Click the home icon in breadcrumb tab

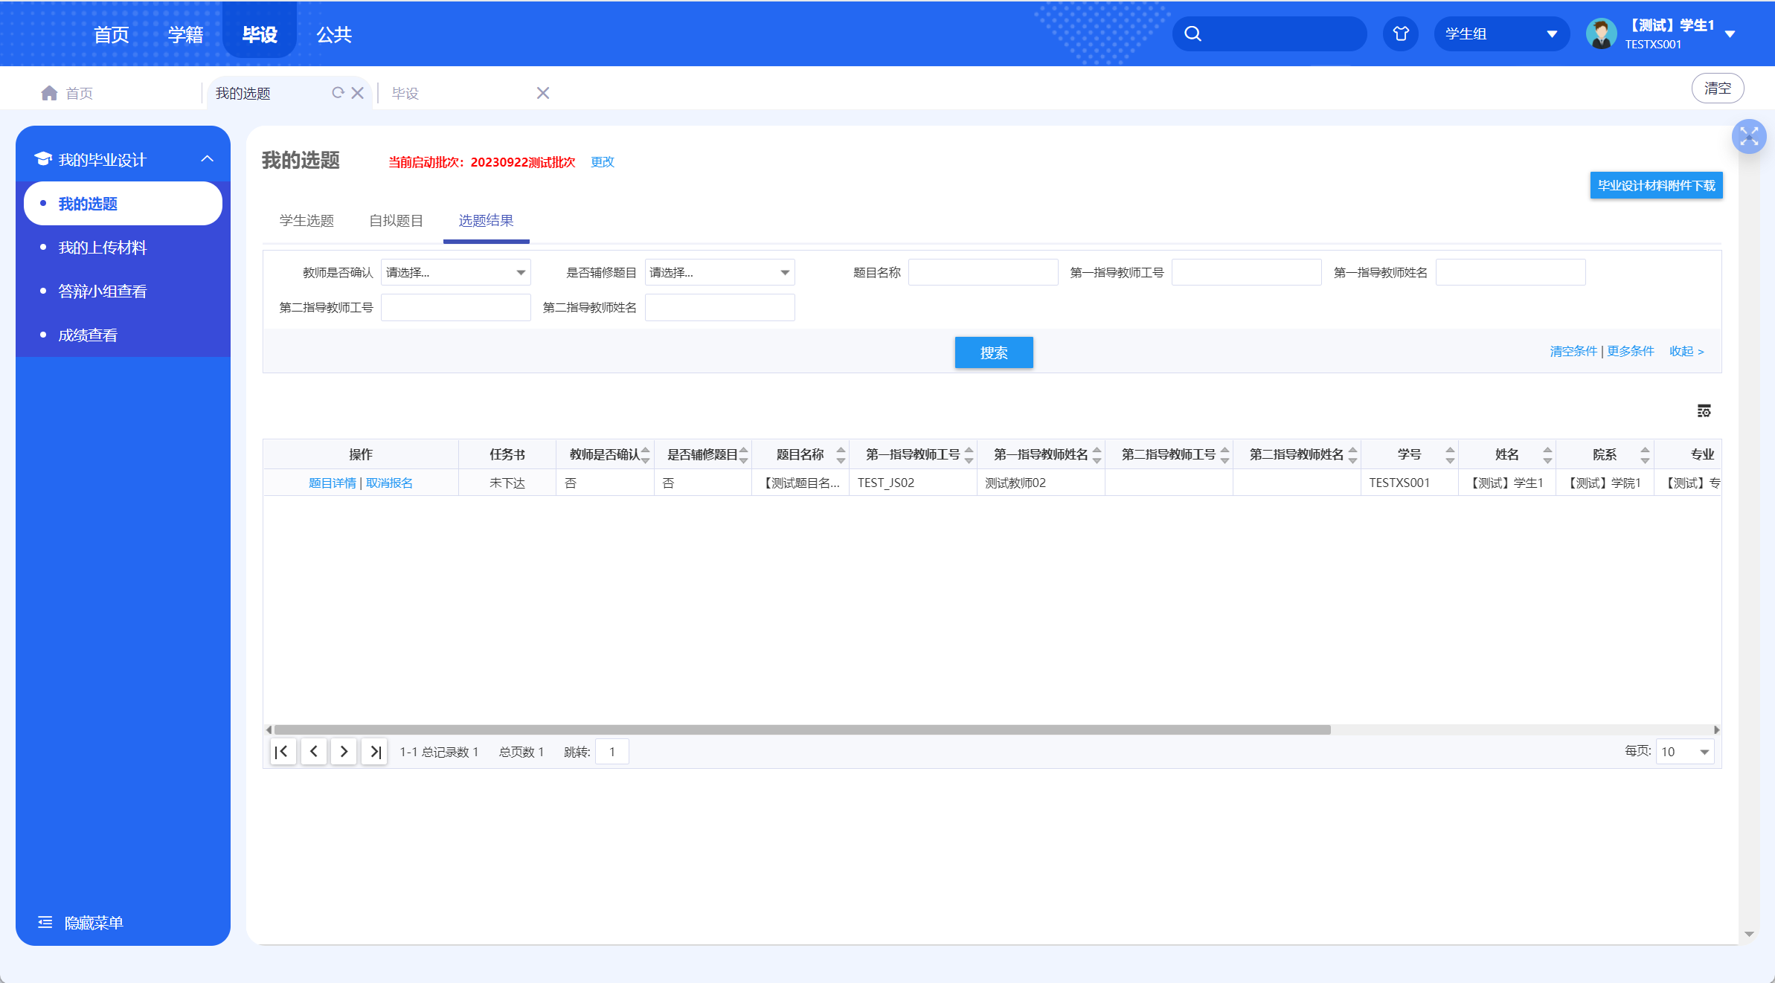point(49,93)
